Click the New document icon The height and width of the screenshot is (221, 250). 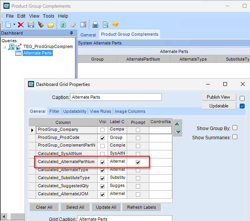tap(8, 25)
